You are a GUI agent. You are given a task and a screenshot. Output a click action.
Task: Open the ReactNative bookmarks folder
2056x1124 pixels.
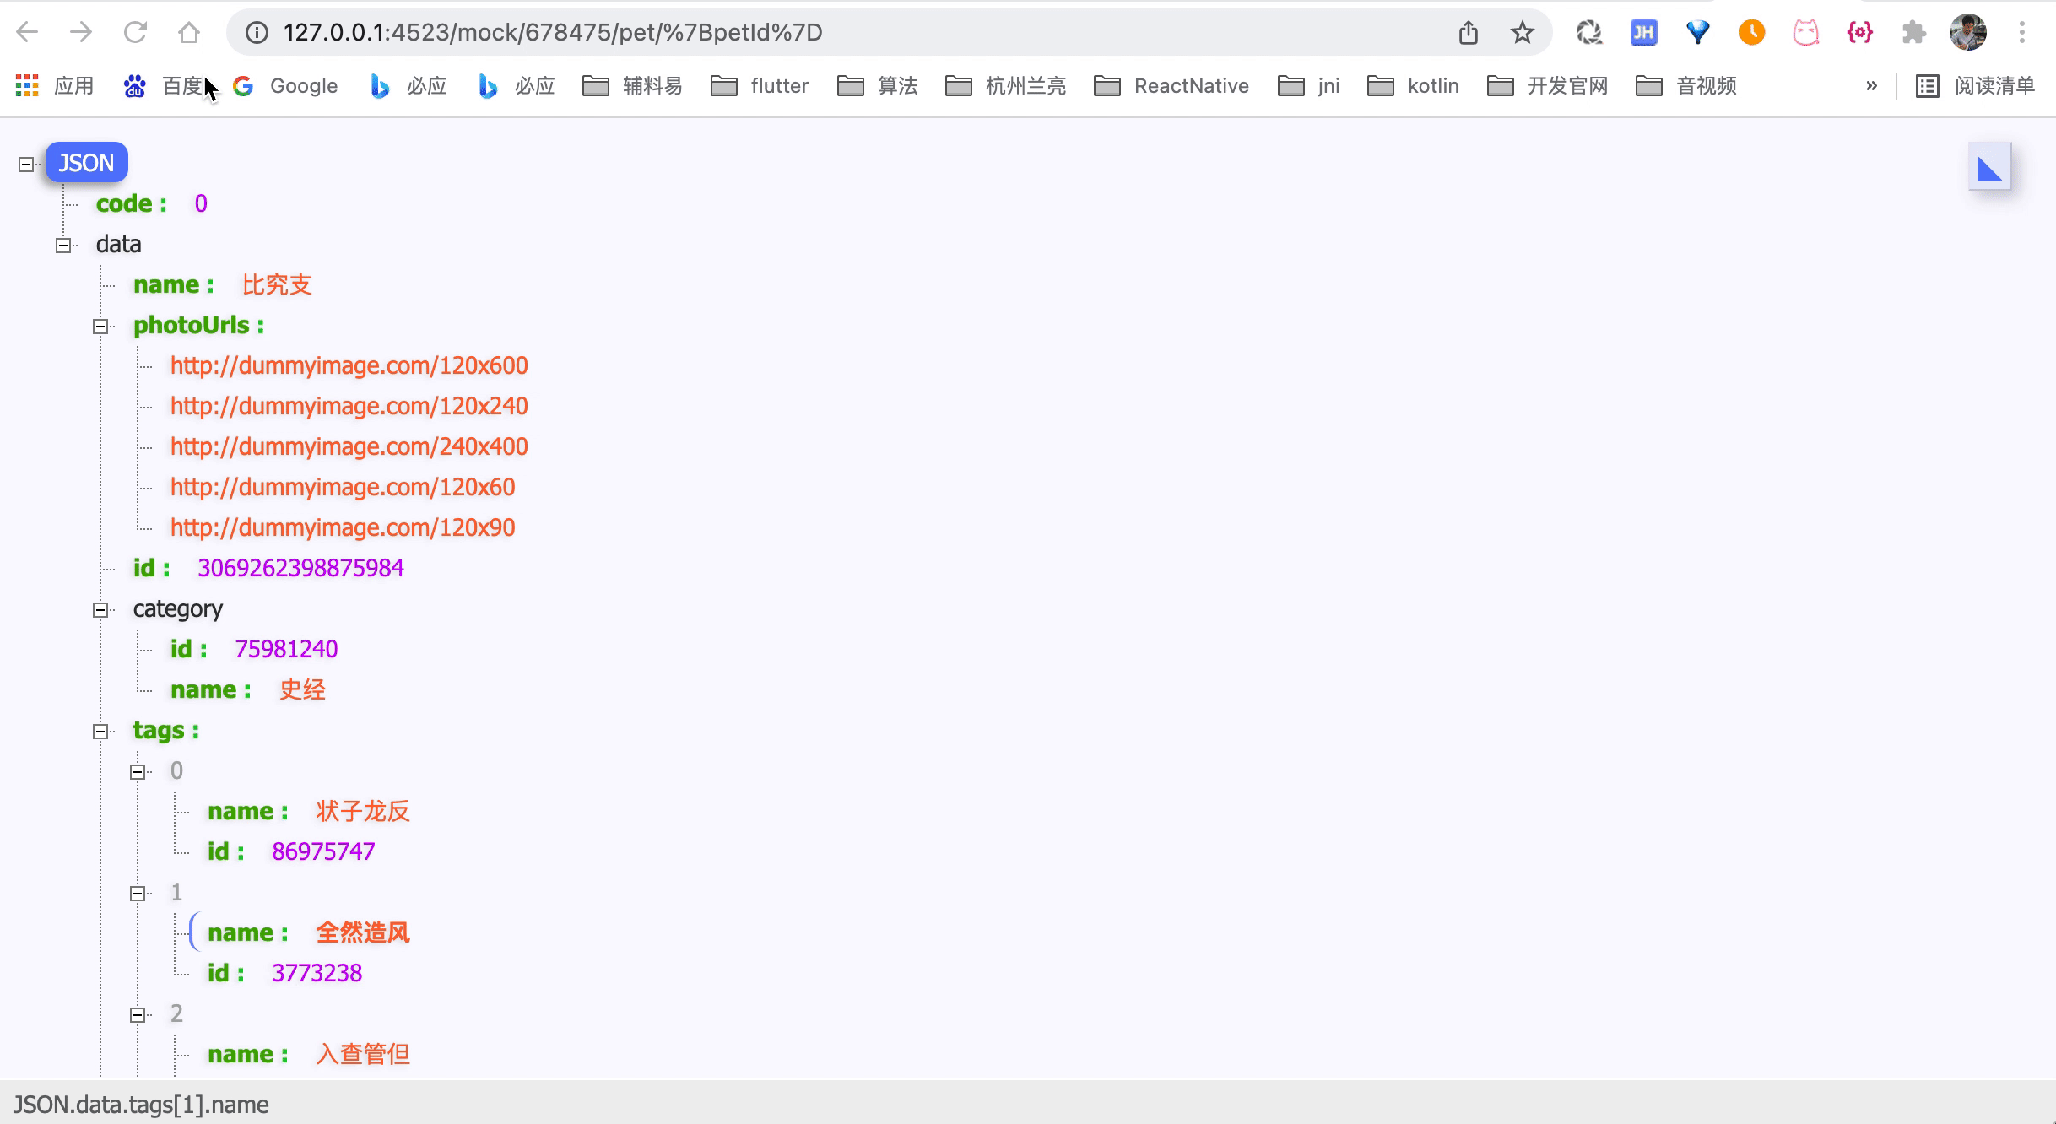(x=1171, y=86)
